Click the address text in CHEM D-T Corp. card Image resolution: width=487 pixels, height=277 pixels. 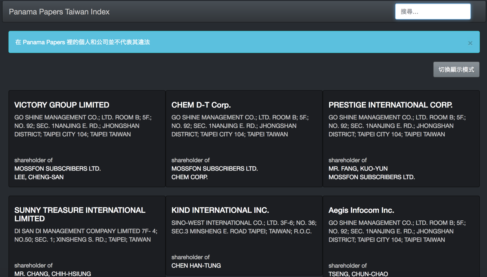240,126
